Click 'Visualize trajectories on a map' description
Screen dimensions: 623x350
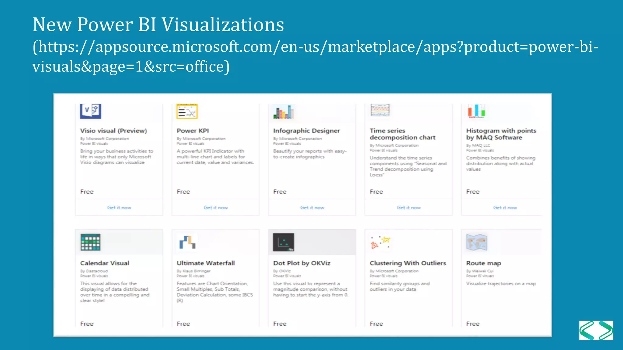click(x=501, y=283)
